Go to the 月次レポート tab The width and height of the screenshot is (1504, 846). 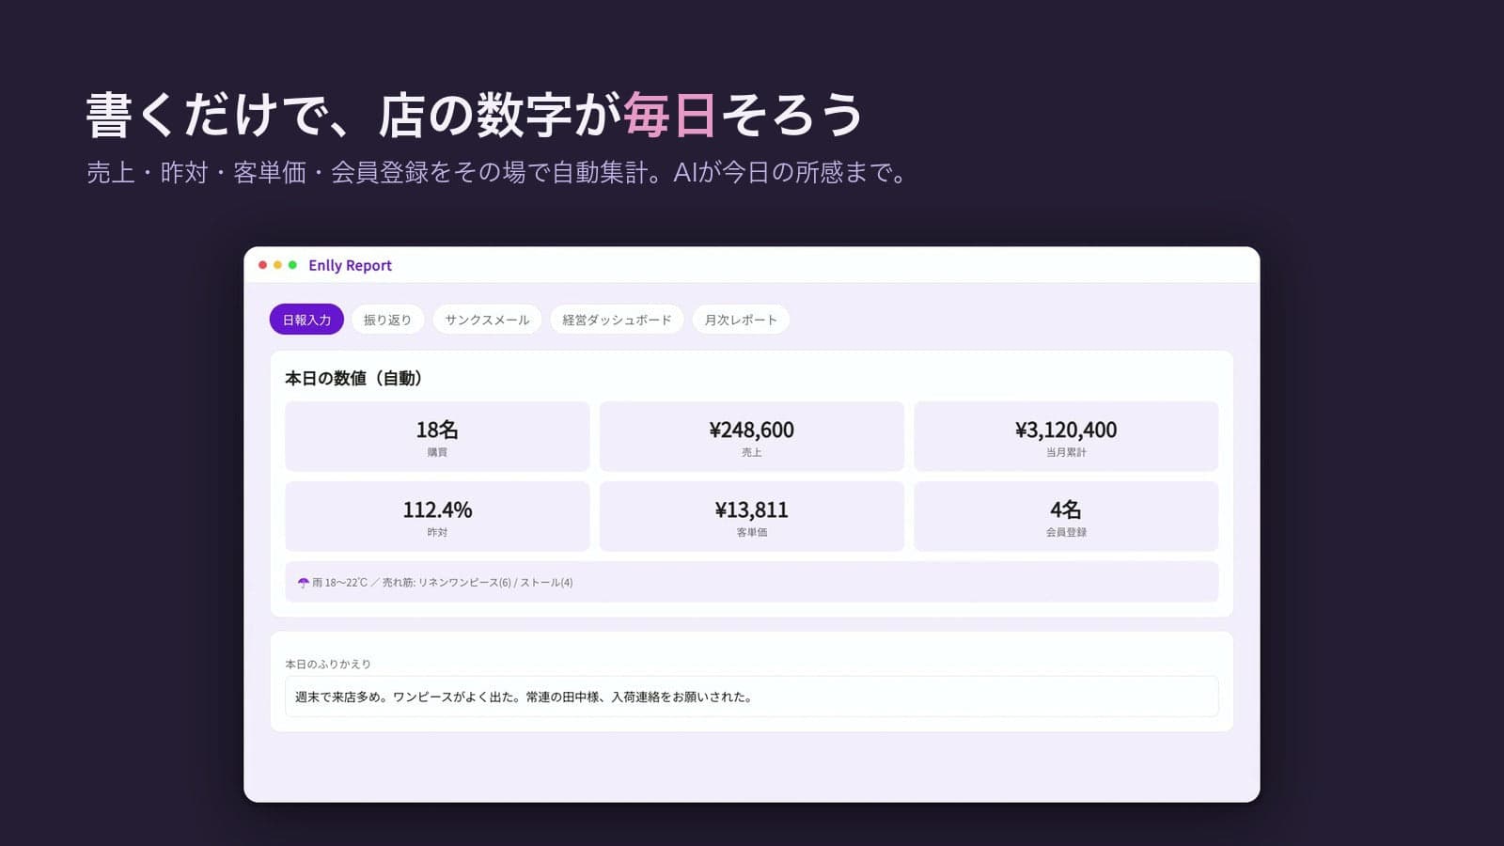click(x=741, y=320)
